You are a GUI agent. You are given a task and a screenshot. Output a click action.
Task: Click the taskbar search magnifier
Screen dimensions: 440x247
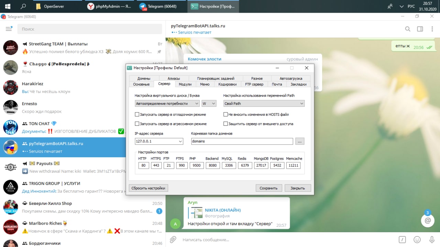pos(23,6)
